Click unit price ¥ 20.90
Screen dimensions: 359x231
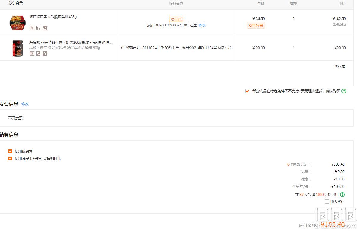click(x=259, y=48)
